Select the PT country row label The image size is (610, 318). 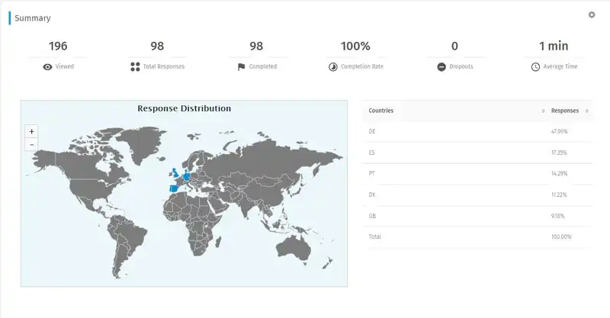(x=371, y=174)
